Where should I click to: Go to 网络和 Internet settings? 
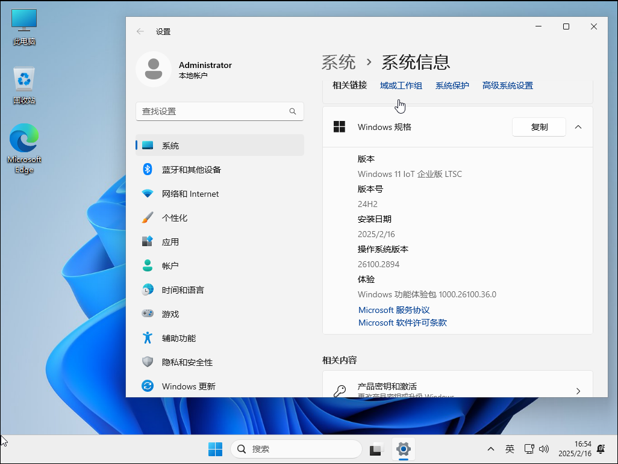[219, 193]
